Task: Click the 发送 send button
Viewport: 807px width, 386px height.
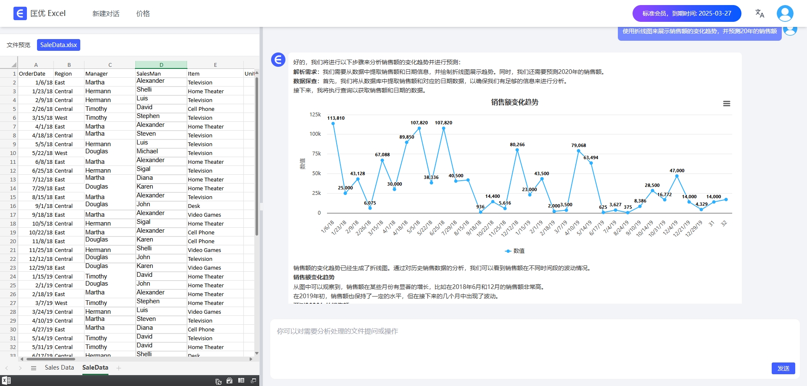Action: click(783, 368)
